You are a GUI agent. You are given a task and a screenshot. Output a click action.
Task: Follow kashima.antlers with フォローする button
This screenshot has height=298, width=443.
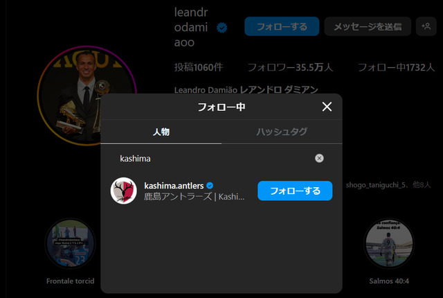(295, 191)
